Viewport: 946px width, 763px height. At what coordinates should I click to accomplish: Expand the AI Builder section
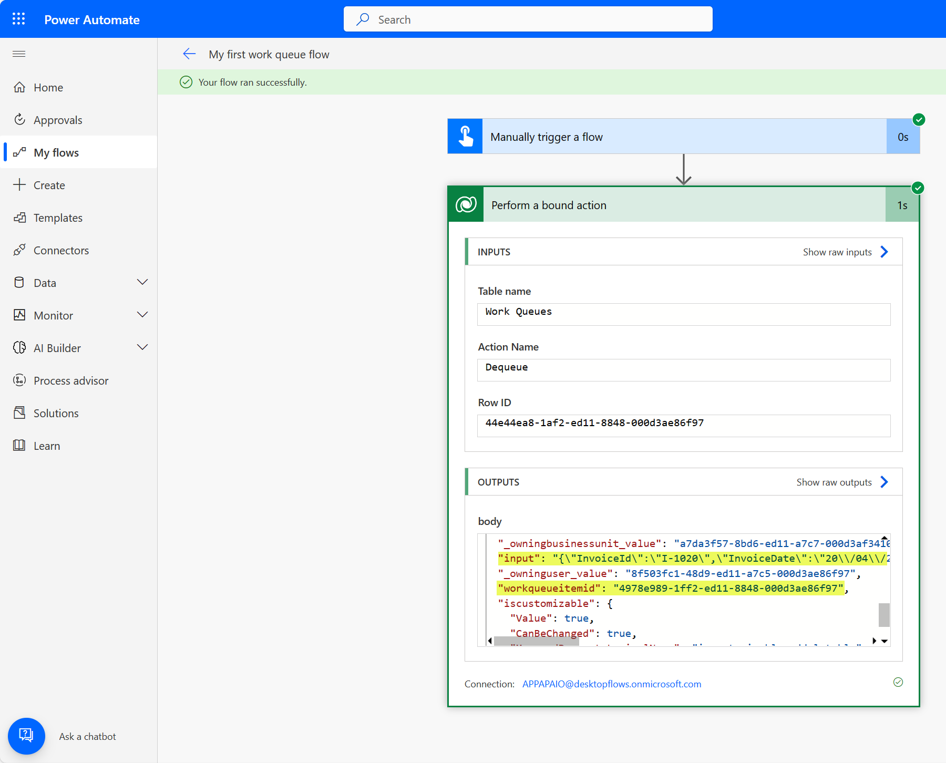(142, 347)
